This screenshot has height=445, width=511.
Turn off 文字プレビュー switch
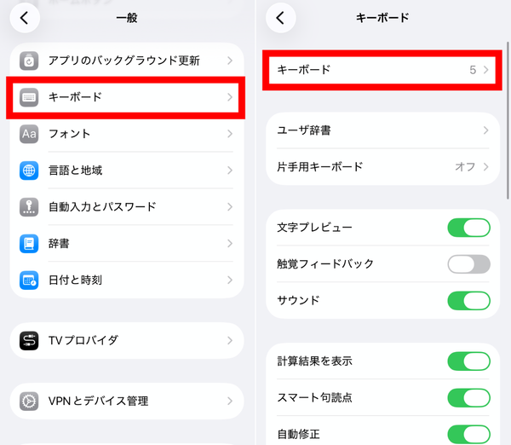[x=468, y=228]
